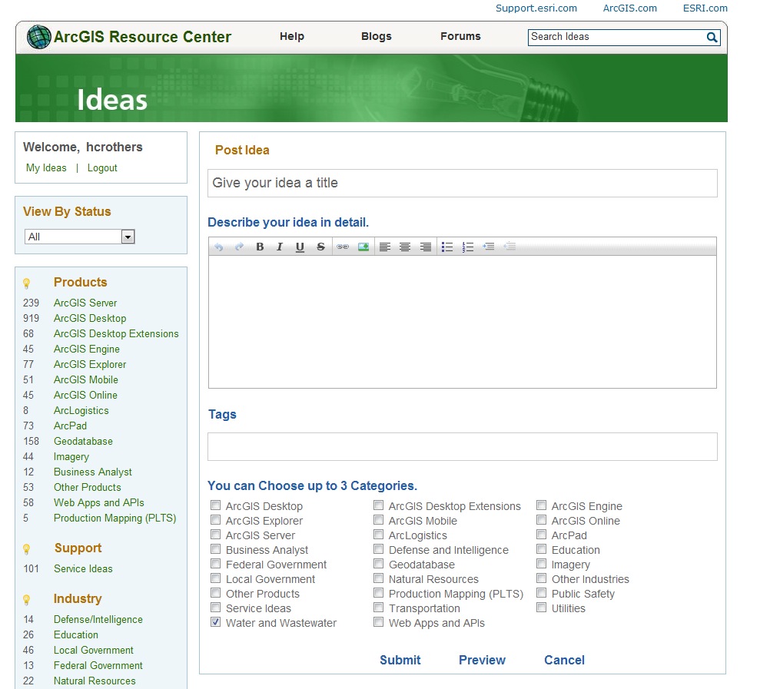
Task: Open the ArcGIS.com link
Action: pyautogui.click(x=630, y=8)
